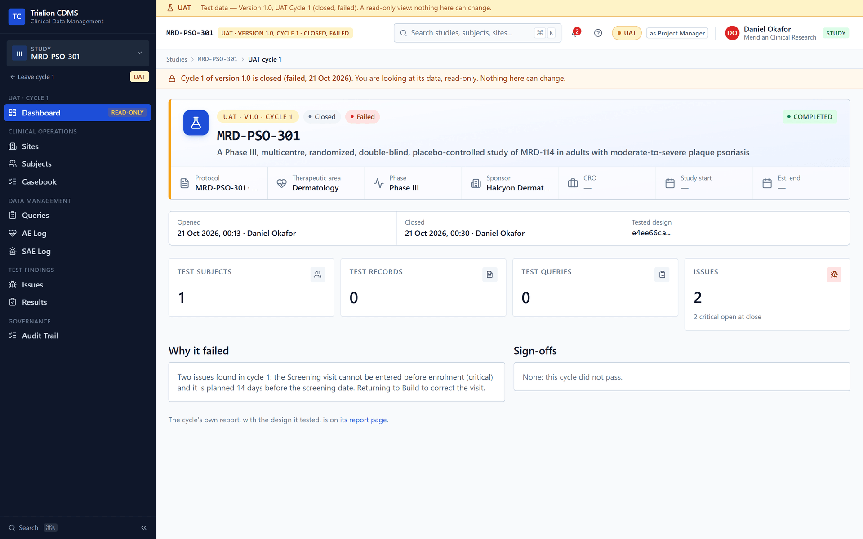Open SAE Log in sidebar
This screenshot has width=863, height=539.
[77, 251]
